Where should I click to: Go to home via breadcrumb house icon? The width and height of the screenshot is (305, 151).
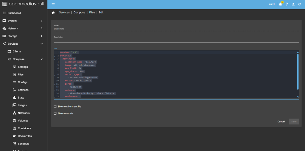[x=53, y=13]
